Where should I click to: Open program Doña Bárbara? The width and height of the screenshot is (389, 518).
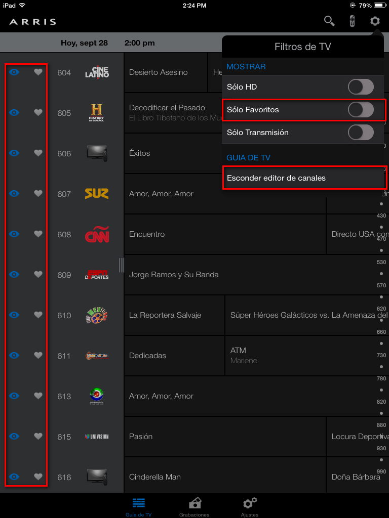358,477
